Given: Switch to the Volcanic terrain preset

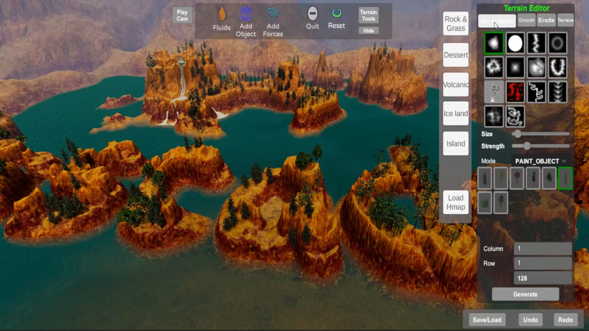Looking at the screenshot, I should click(x=456, y=85).
